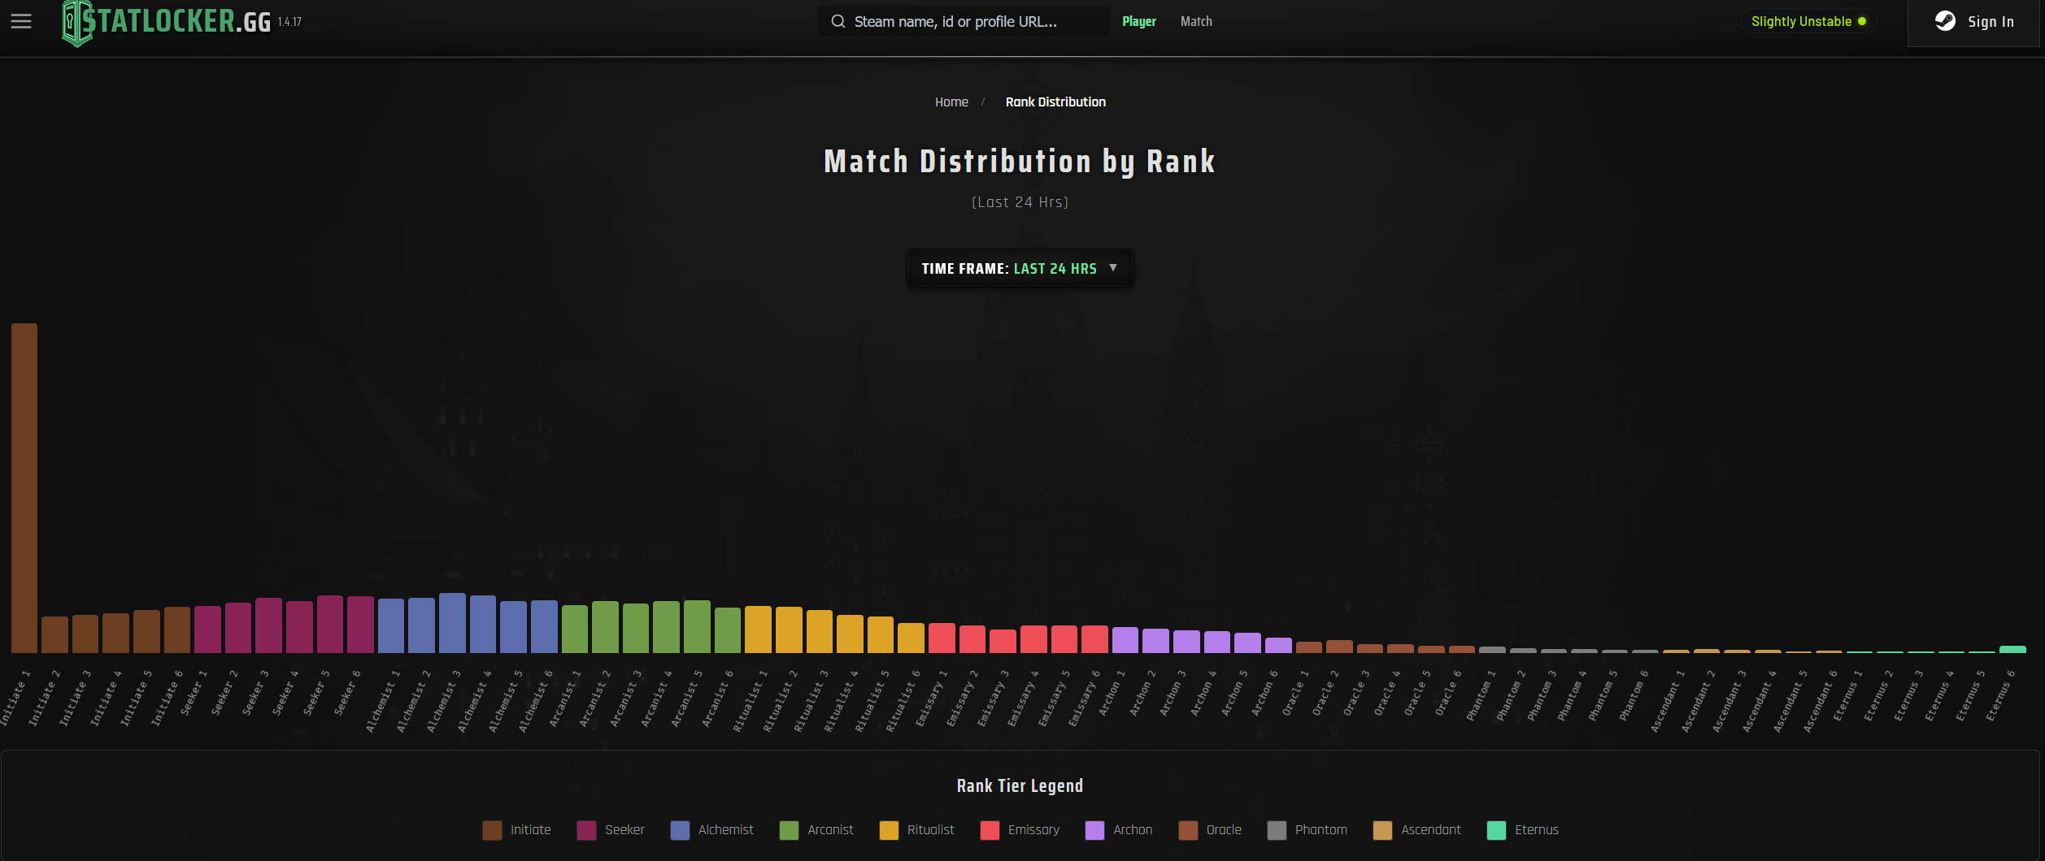The image size is (2045, 861).
Task: Click the Alchemist legend label
Action: coord(725,830)
